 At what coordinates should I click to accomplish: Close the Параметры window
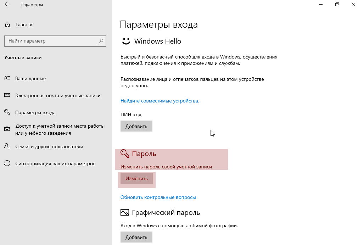coord(353,4)
